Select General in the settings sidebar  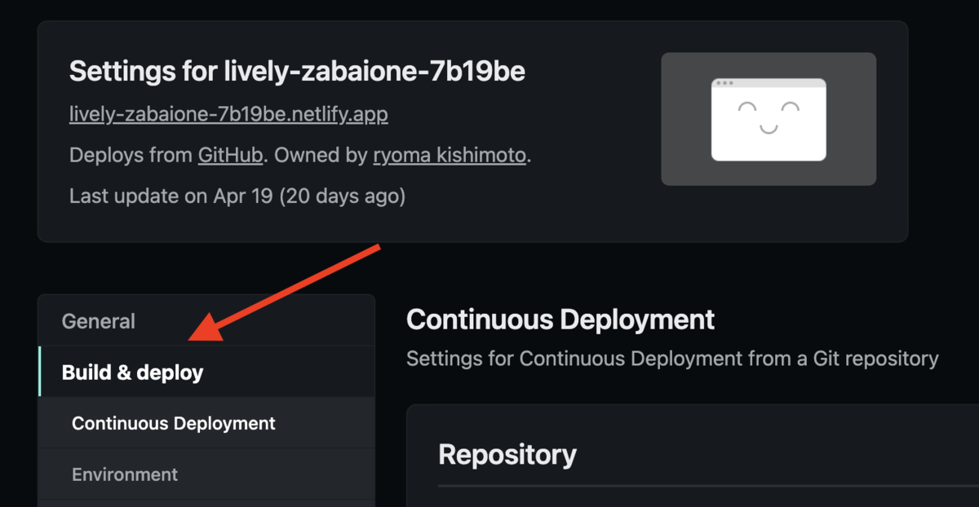coord(99,321)
